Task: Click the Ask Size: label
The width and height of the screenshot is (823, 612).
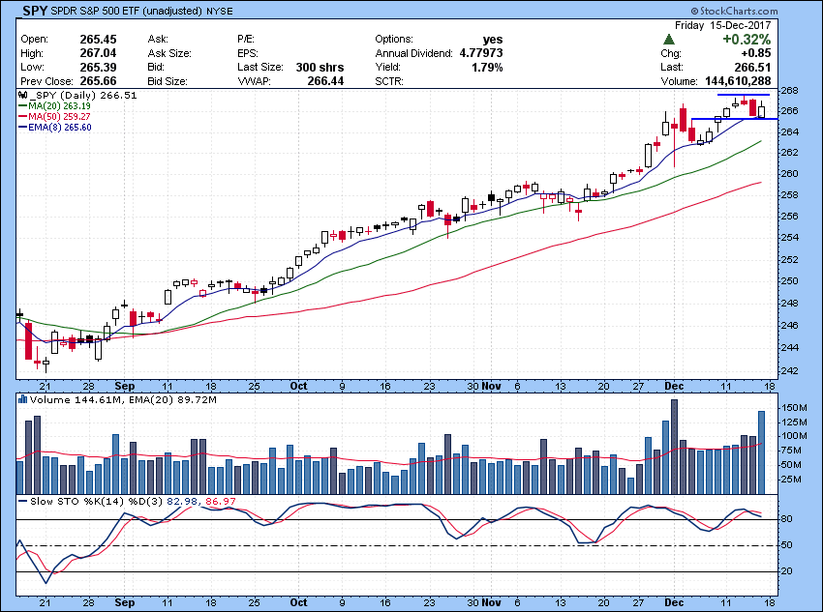Action: [x=169, y=53]
